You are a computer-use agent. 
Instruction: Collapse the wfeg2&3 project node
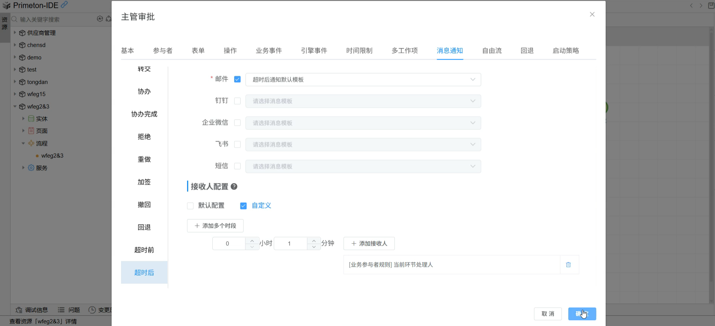click(x=15, y=106)
